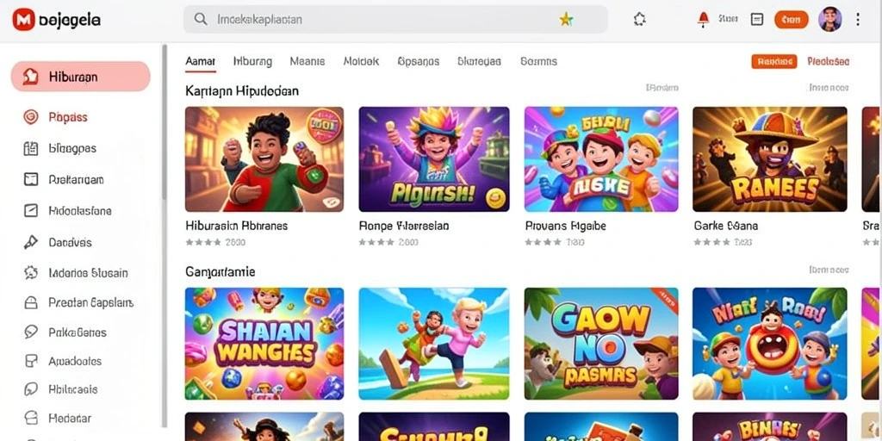Click the orange Raadee button below header
The image size is (882, 441).
[x=774, y=61]
